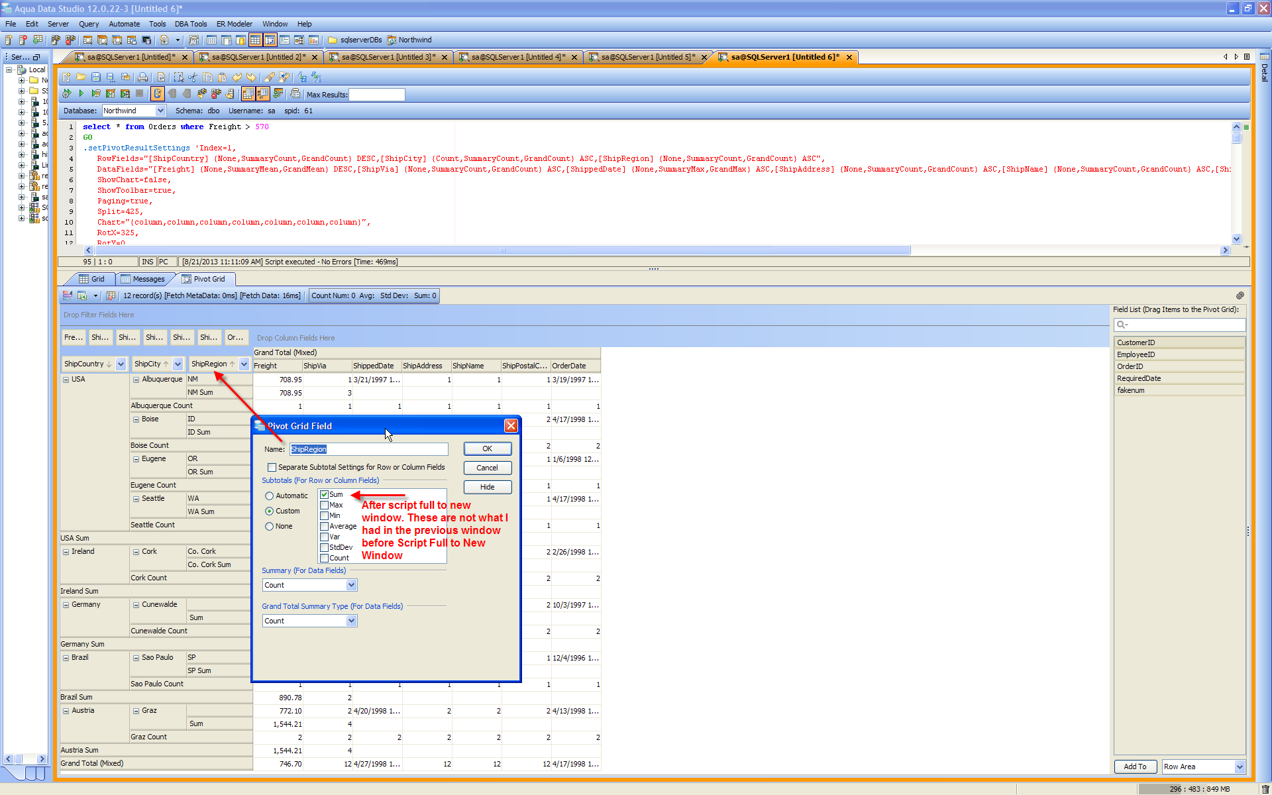Image resolution: width=1272 pixels, height=795 pixels.
Task: Open the Summary for Data Fields dropdown
Action: point(351,585)
